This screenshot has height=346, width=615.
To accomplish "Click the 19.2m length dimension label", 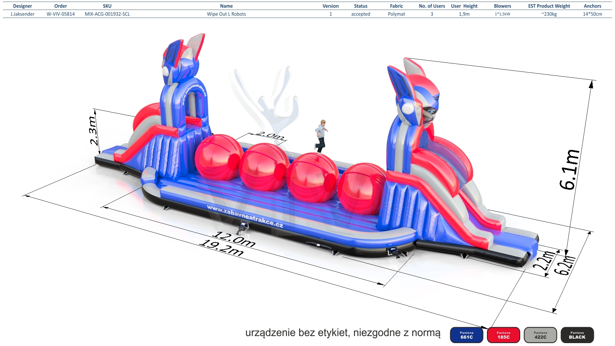I will click(x=222, y=248).
